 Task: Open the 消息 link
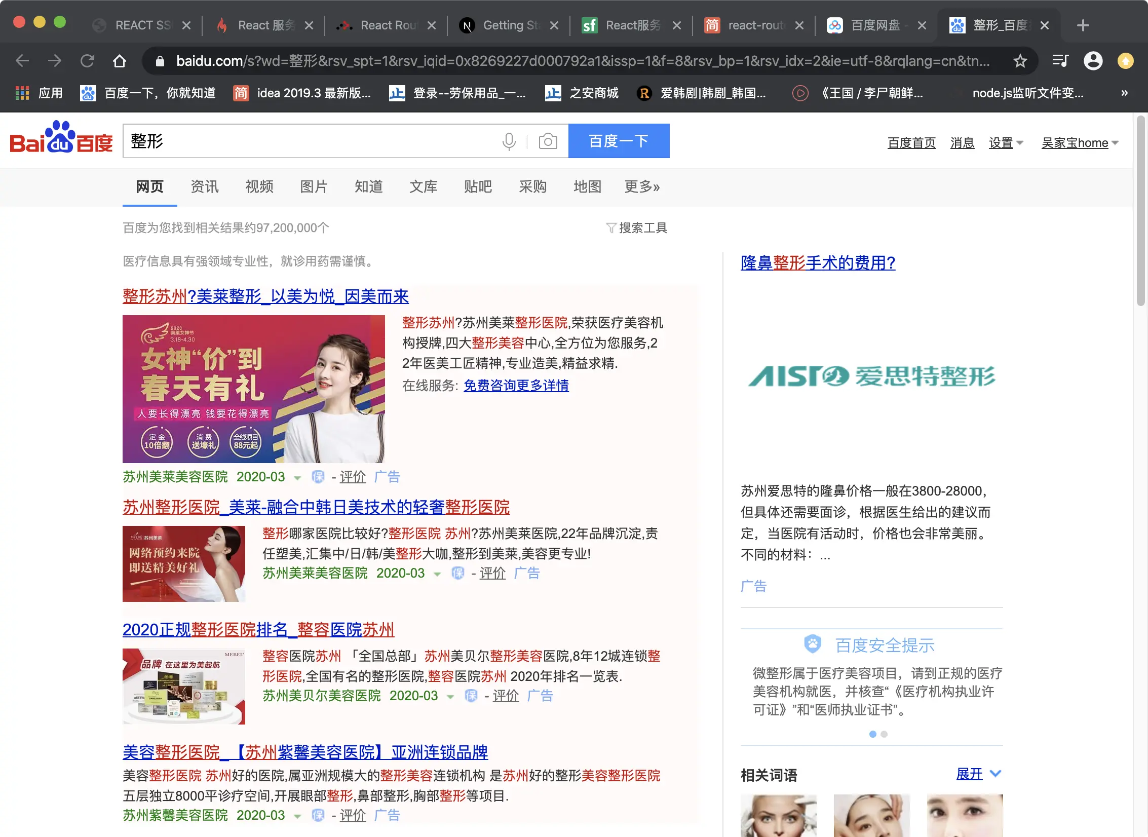point(962,143)
